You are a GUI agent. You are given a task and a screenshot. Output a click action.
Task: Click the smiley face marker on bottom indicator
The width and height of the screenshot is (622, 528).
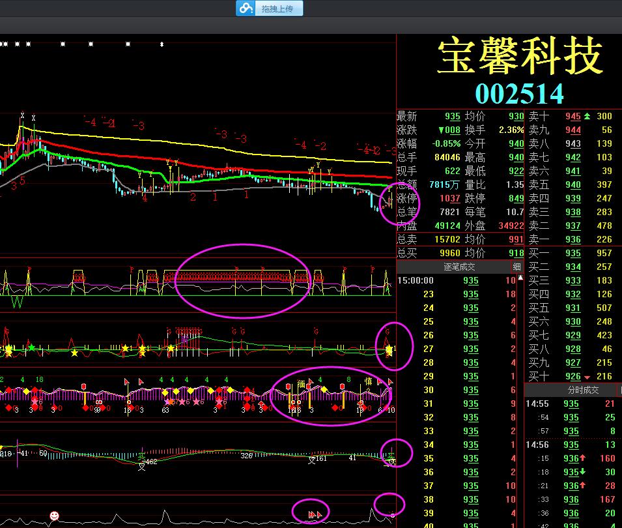(x=54, y=516)
